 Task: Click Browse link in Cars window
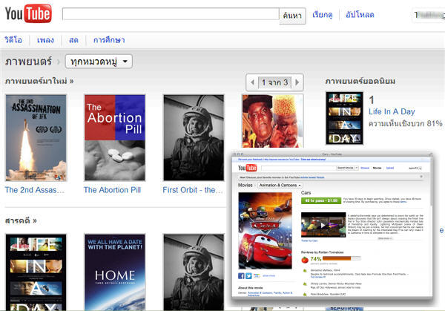click(x=365, y=168)
